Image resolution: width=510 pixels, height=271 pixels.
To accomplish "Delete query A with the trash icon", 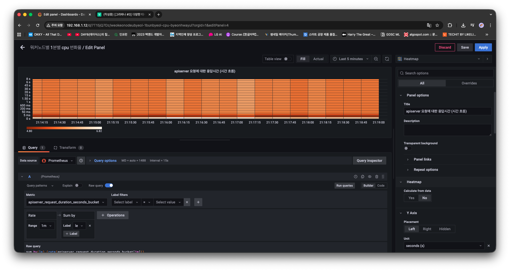I will point(376,177).
